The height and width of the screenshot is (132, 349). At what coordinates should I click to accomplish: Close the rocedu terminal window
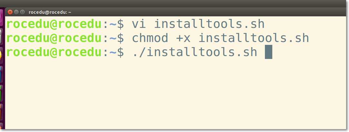pos(10,12)
